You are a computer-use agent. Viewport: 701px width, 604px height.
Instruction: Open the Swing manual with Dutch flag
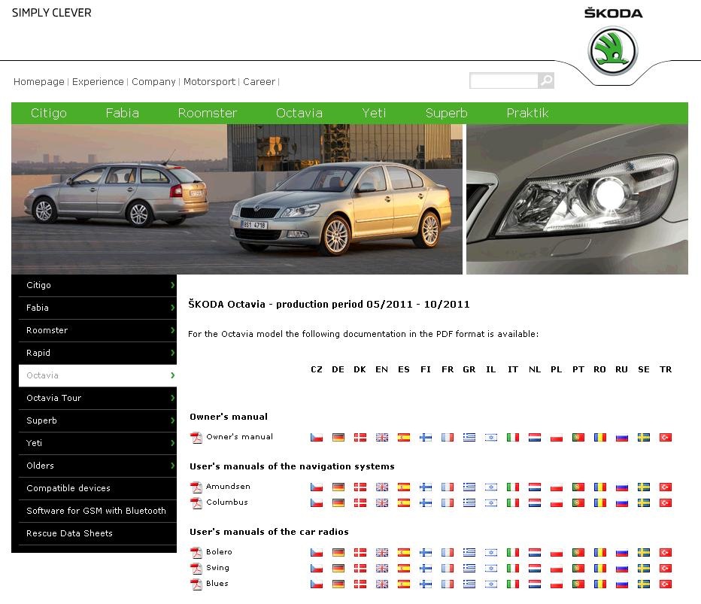(x=535, y=568)
